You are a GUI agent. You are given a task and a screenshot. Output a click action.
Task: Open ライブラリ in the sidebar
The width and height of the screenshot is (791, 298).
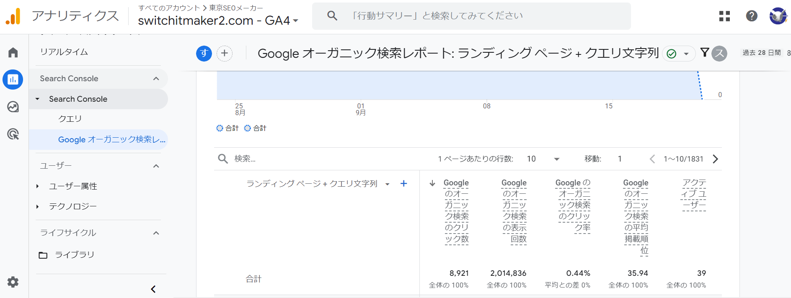[x=75, y=254]
